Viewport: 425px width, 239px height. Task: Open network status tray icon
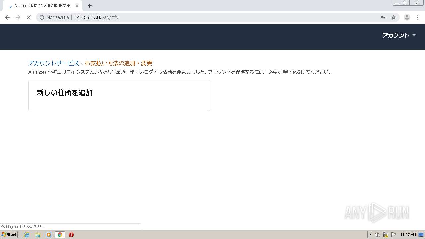click(385, 235)
